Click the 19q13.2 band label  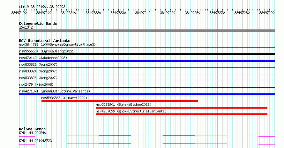pyautogui.click(x=26, y=27)
